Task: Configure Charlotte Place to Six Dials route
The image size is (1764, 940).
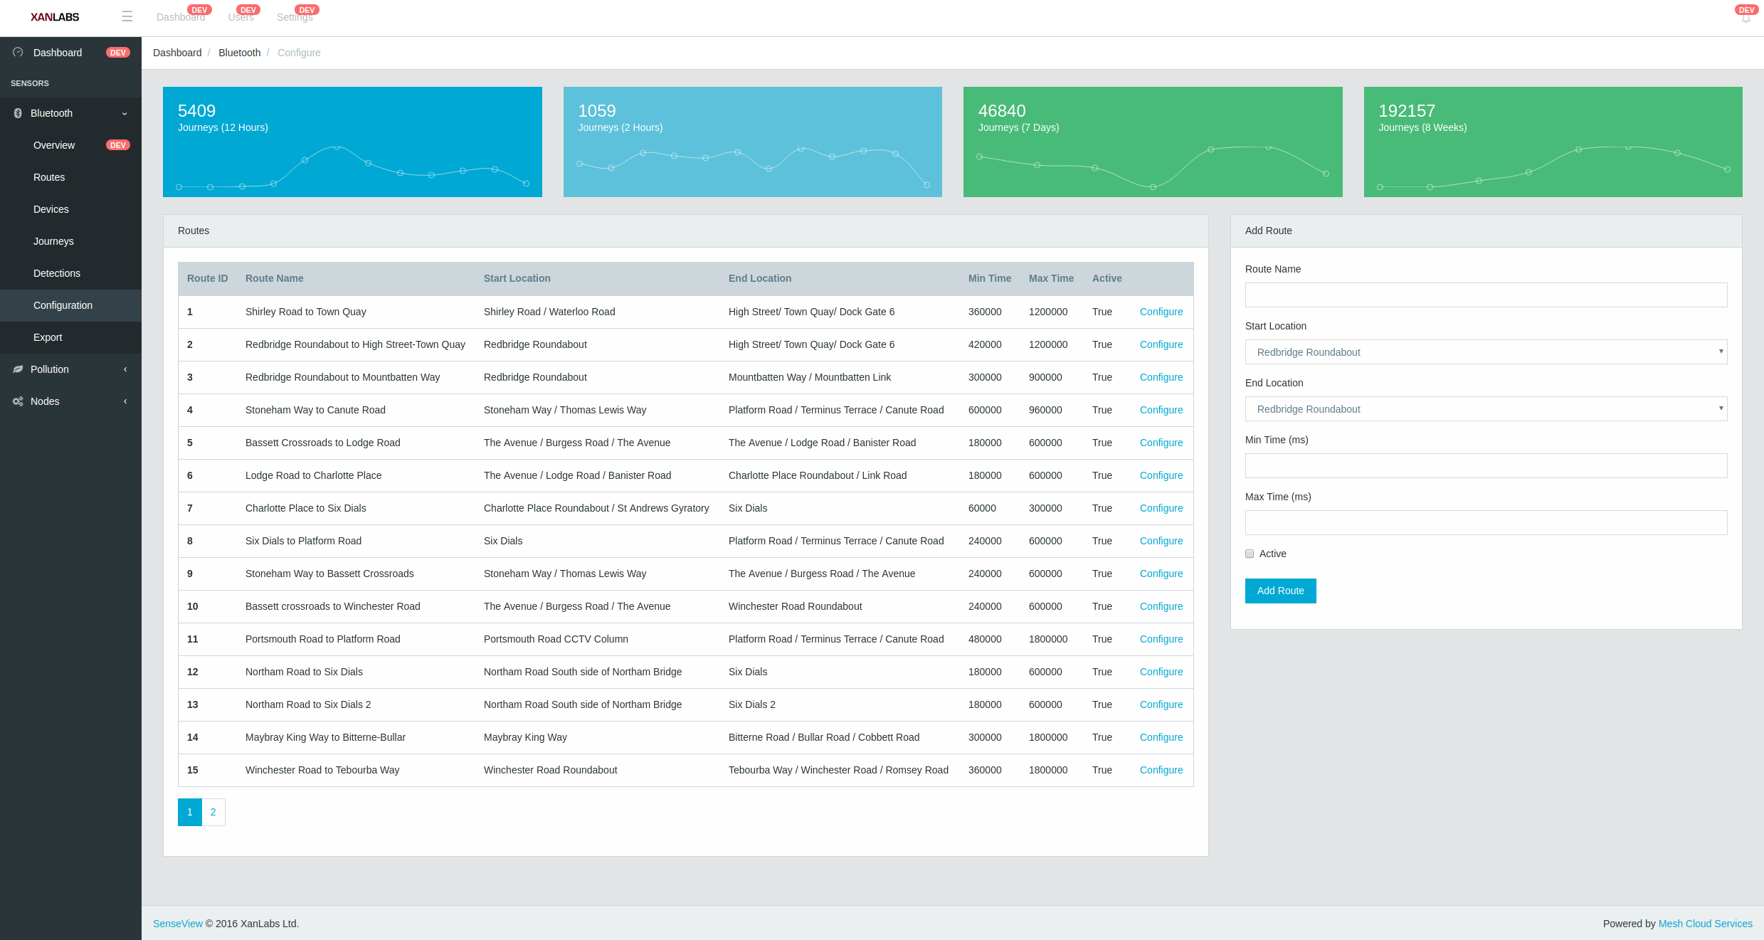Action: coord(1161,508)
